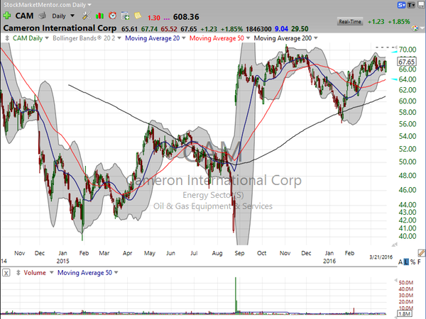This screenshot has height=319, width=426.
Task: Click the 608.36 value in toolbar
Action: [x=186, y=17]
